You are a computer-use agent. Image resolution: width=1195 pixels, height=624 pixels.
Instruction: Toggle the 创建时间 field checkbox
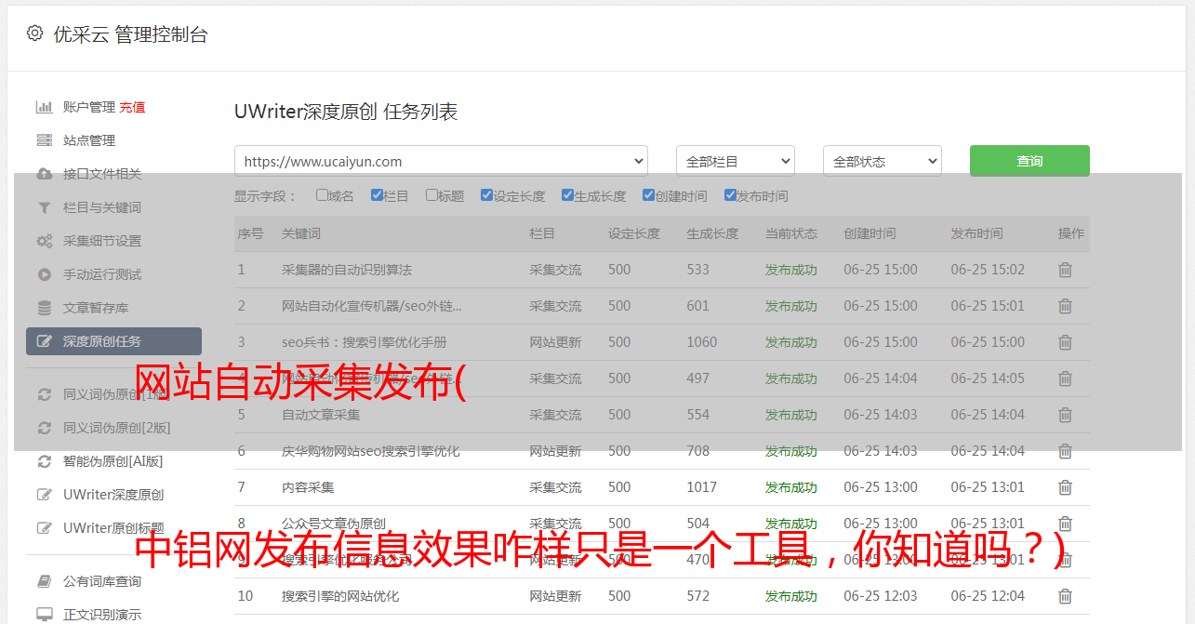pyautogui.click(x=648, y=195)
